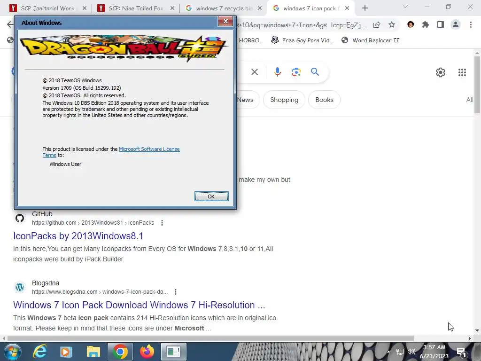This screenshot has height=361, width=481.
Task: Open the Free Gay Porn Vid... bookmark
Action: pos(302,40)
